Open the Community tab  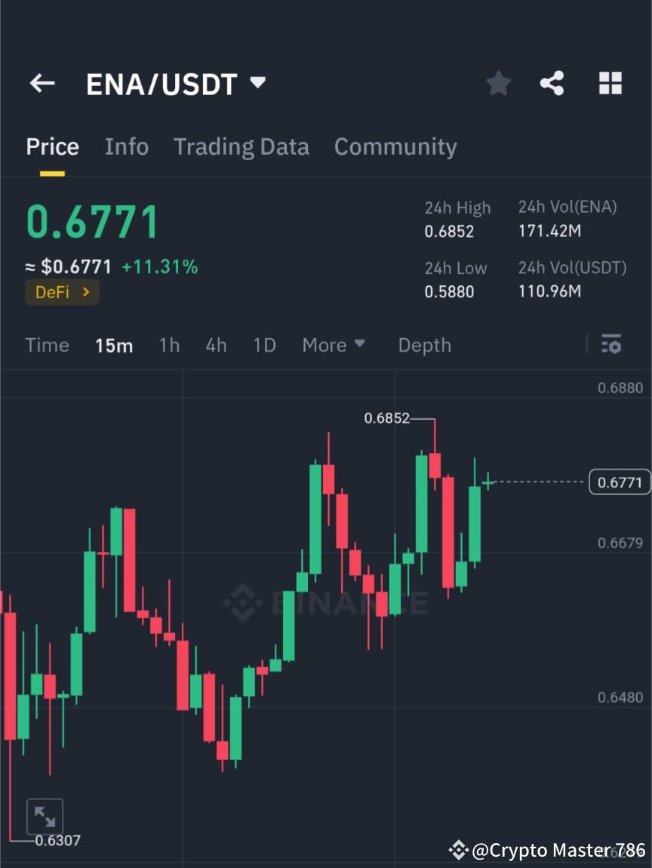(x=395, y=146)
